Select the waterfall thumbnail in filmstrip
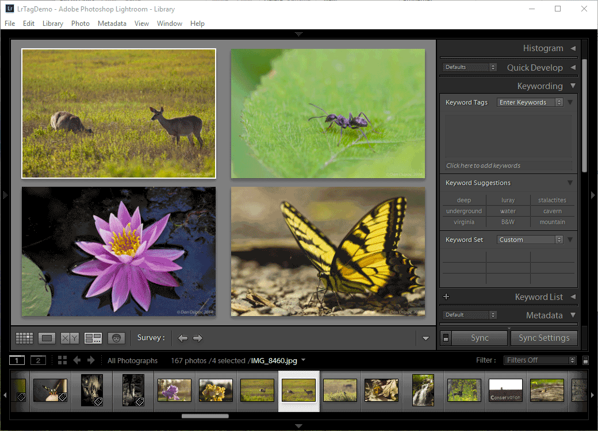 click(x=423, y=390)
